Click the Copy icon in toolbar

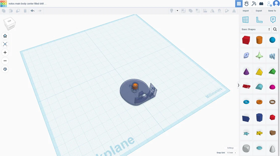[x=4, y=11]
